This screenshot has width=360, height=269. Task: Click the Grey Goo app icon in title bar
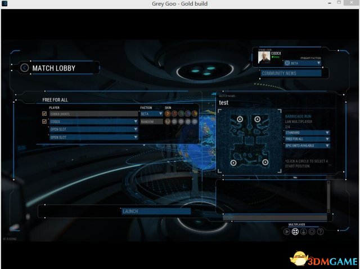(4, 3)
